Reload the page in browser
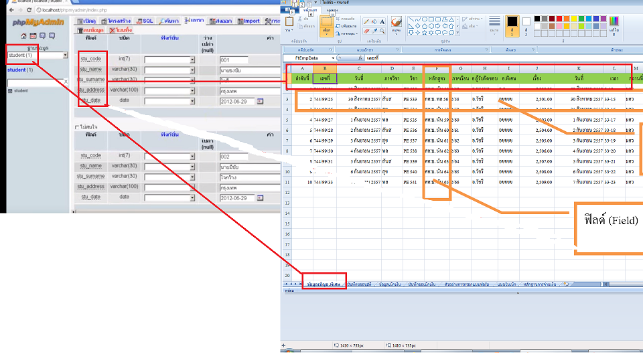The width and height of the screenshot is (643, 354). coord(29,10)
